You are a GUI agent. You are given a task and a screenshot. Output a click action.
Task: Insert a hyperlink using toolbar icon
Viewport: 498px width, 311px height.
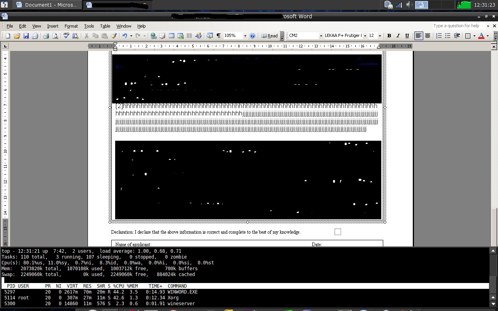pyautogui.click(x=153, y=36)
